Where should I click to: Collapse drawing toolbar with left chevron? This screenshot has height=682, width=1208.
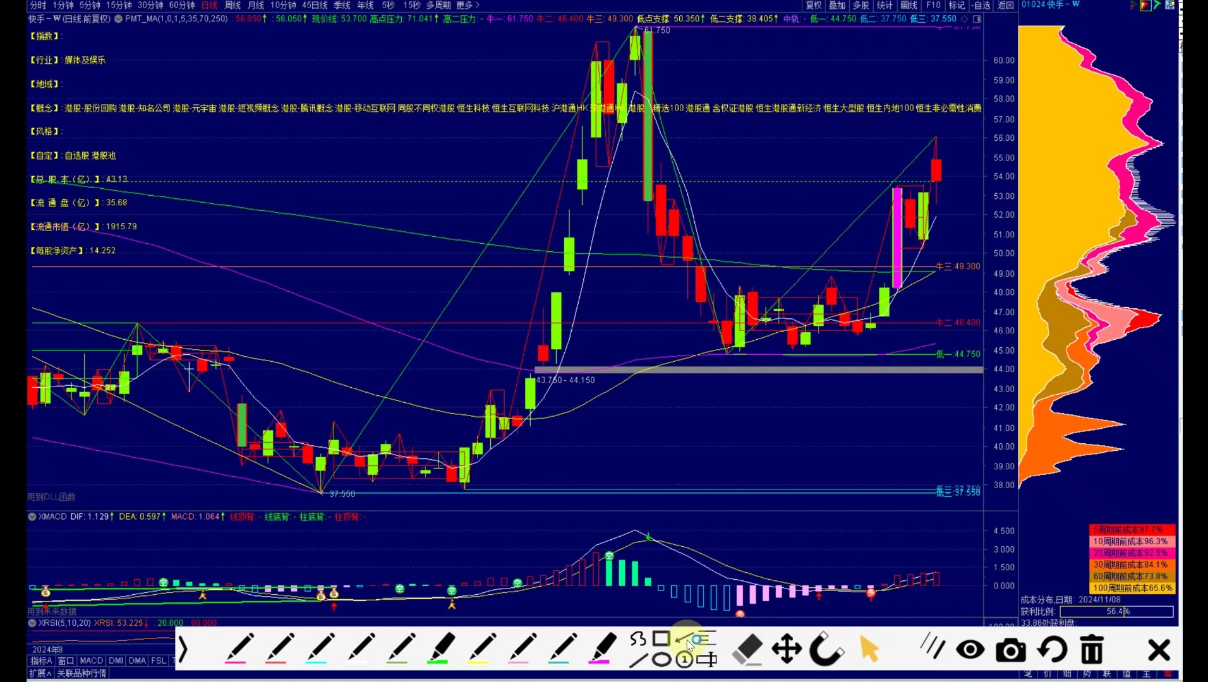[x=183, y=649]
